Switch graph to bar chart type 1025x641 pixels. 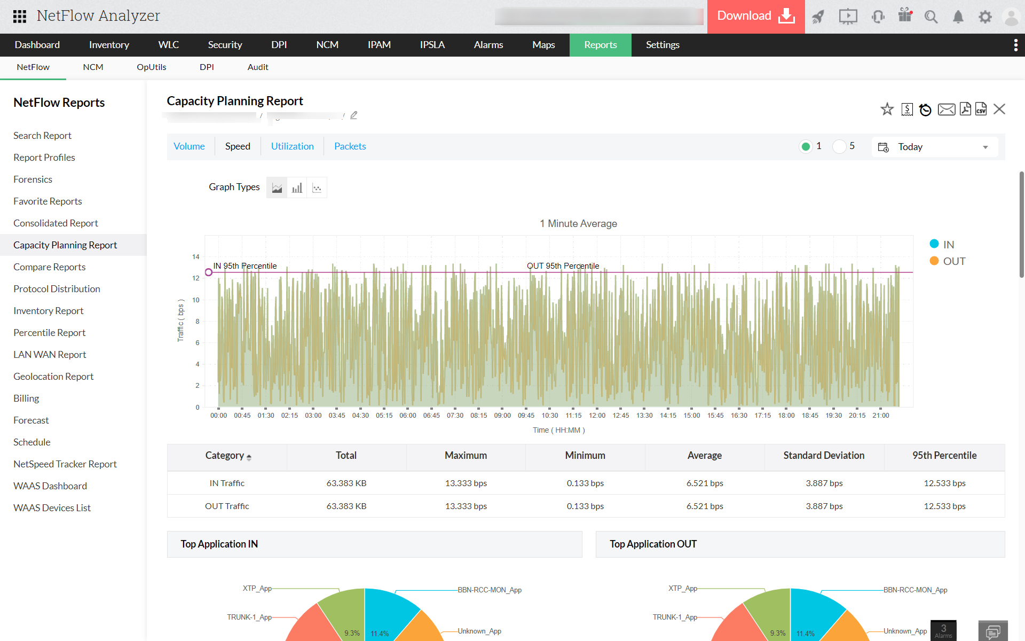pyautogui.click(x=297, y=187)
